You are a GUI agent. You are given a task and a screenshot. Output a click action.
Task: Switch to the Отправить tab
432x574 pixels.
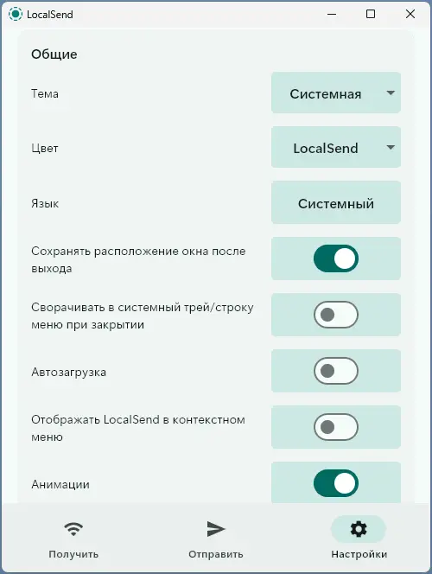(216, 554)
